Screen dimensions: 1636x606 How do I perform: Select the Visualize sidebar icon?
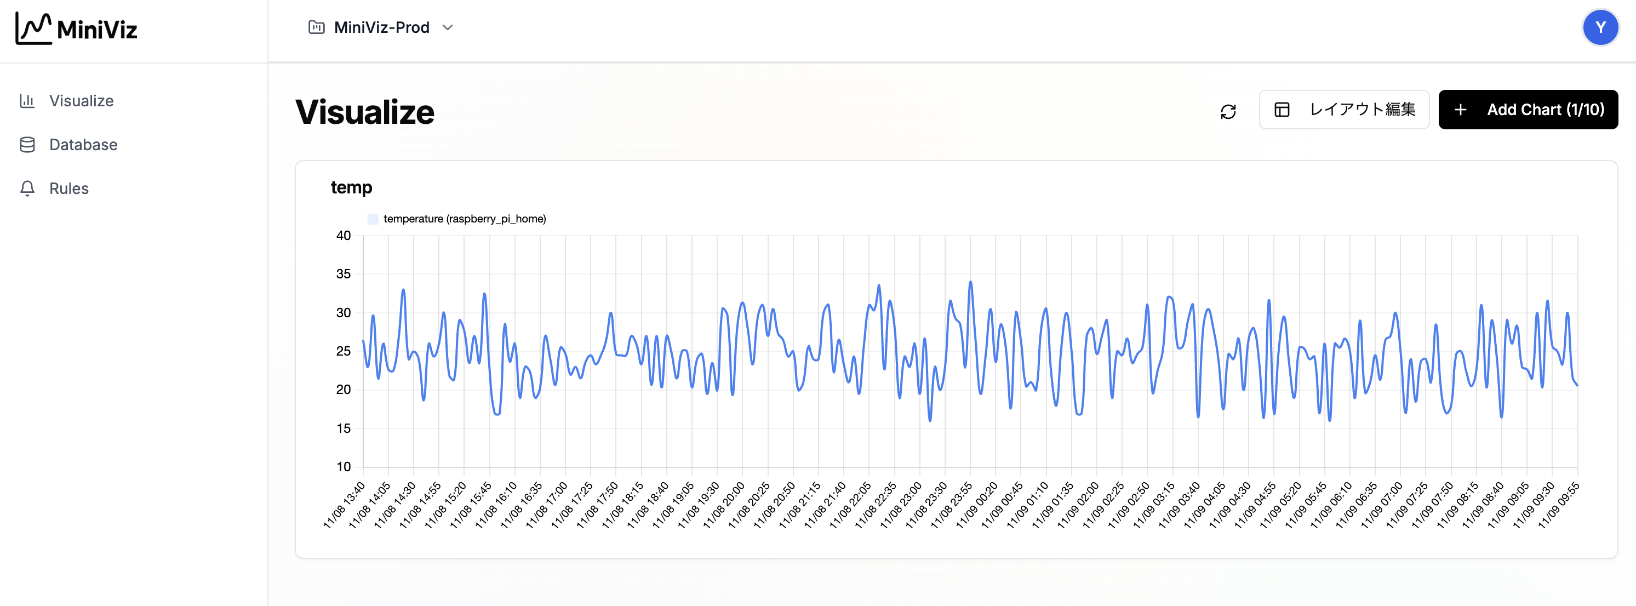[28, 100]
